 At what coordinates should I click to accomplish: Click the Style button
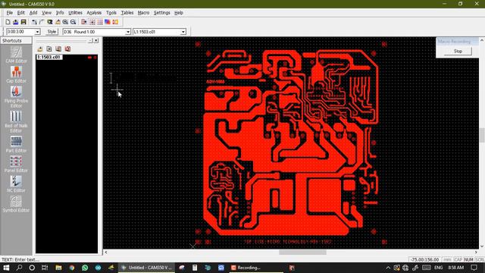(x=52, y=32)
